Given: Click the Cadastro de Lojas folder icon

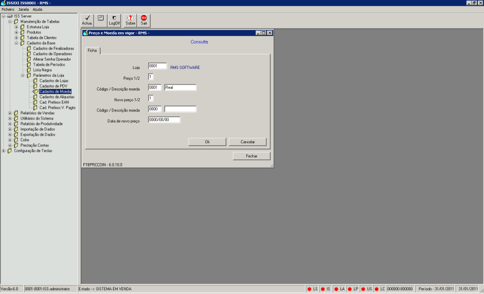Looking at the screenshot, I should point(35,81).
